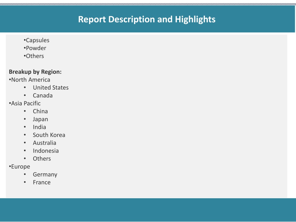Click the 'United States' entry

[51, 88]
